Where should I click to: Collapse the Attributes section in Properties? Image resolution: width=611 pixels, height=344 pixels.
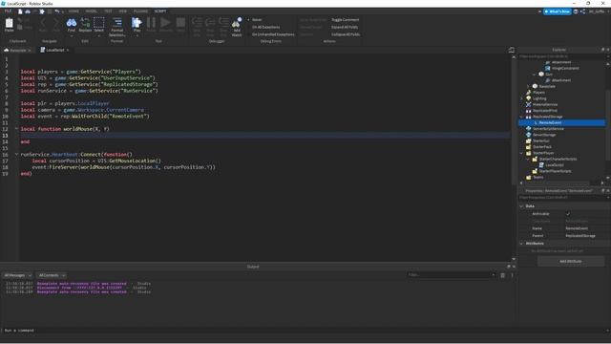(522, 244)
